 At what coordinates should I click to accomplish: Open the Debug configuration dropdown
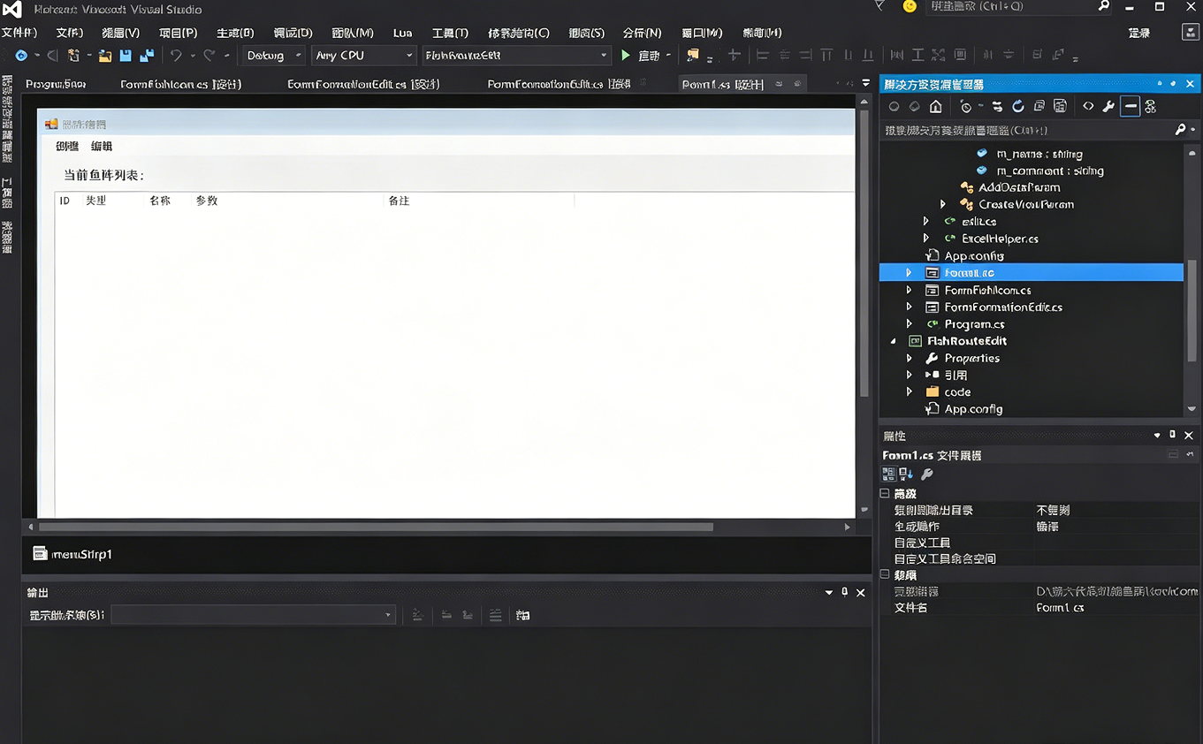pyautogui.click(x=274, y=56)
